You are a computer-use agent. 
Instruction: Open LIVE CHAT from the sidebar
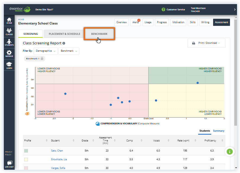point(9,164)
